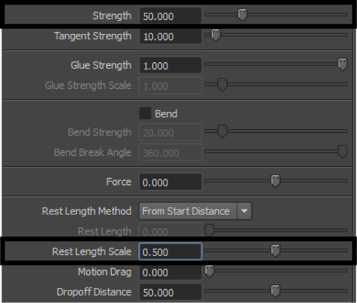Screen dimensions: 357x303
Task: Grab the Tangent Strength slider handle
Action: coord(216,36)
